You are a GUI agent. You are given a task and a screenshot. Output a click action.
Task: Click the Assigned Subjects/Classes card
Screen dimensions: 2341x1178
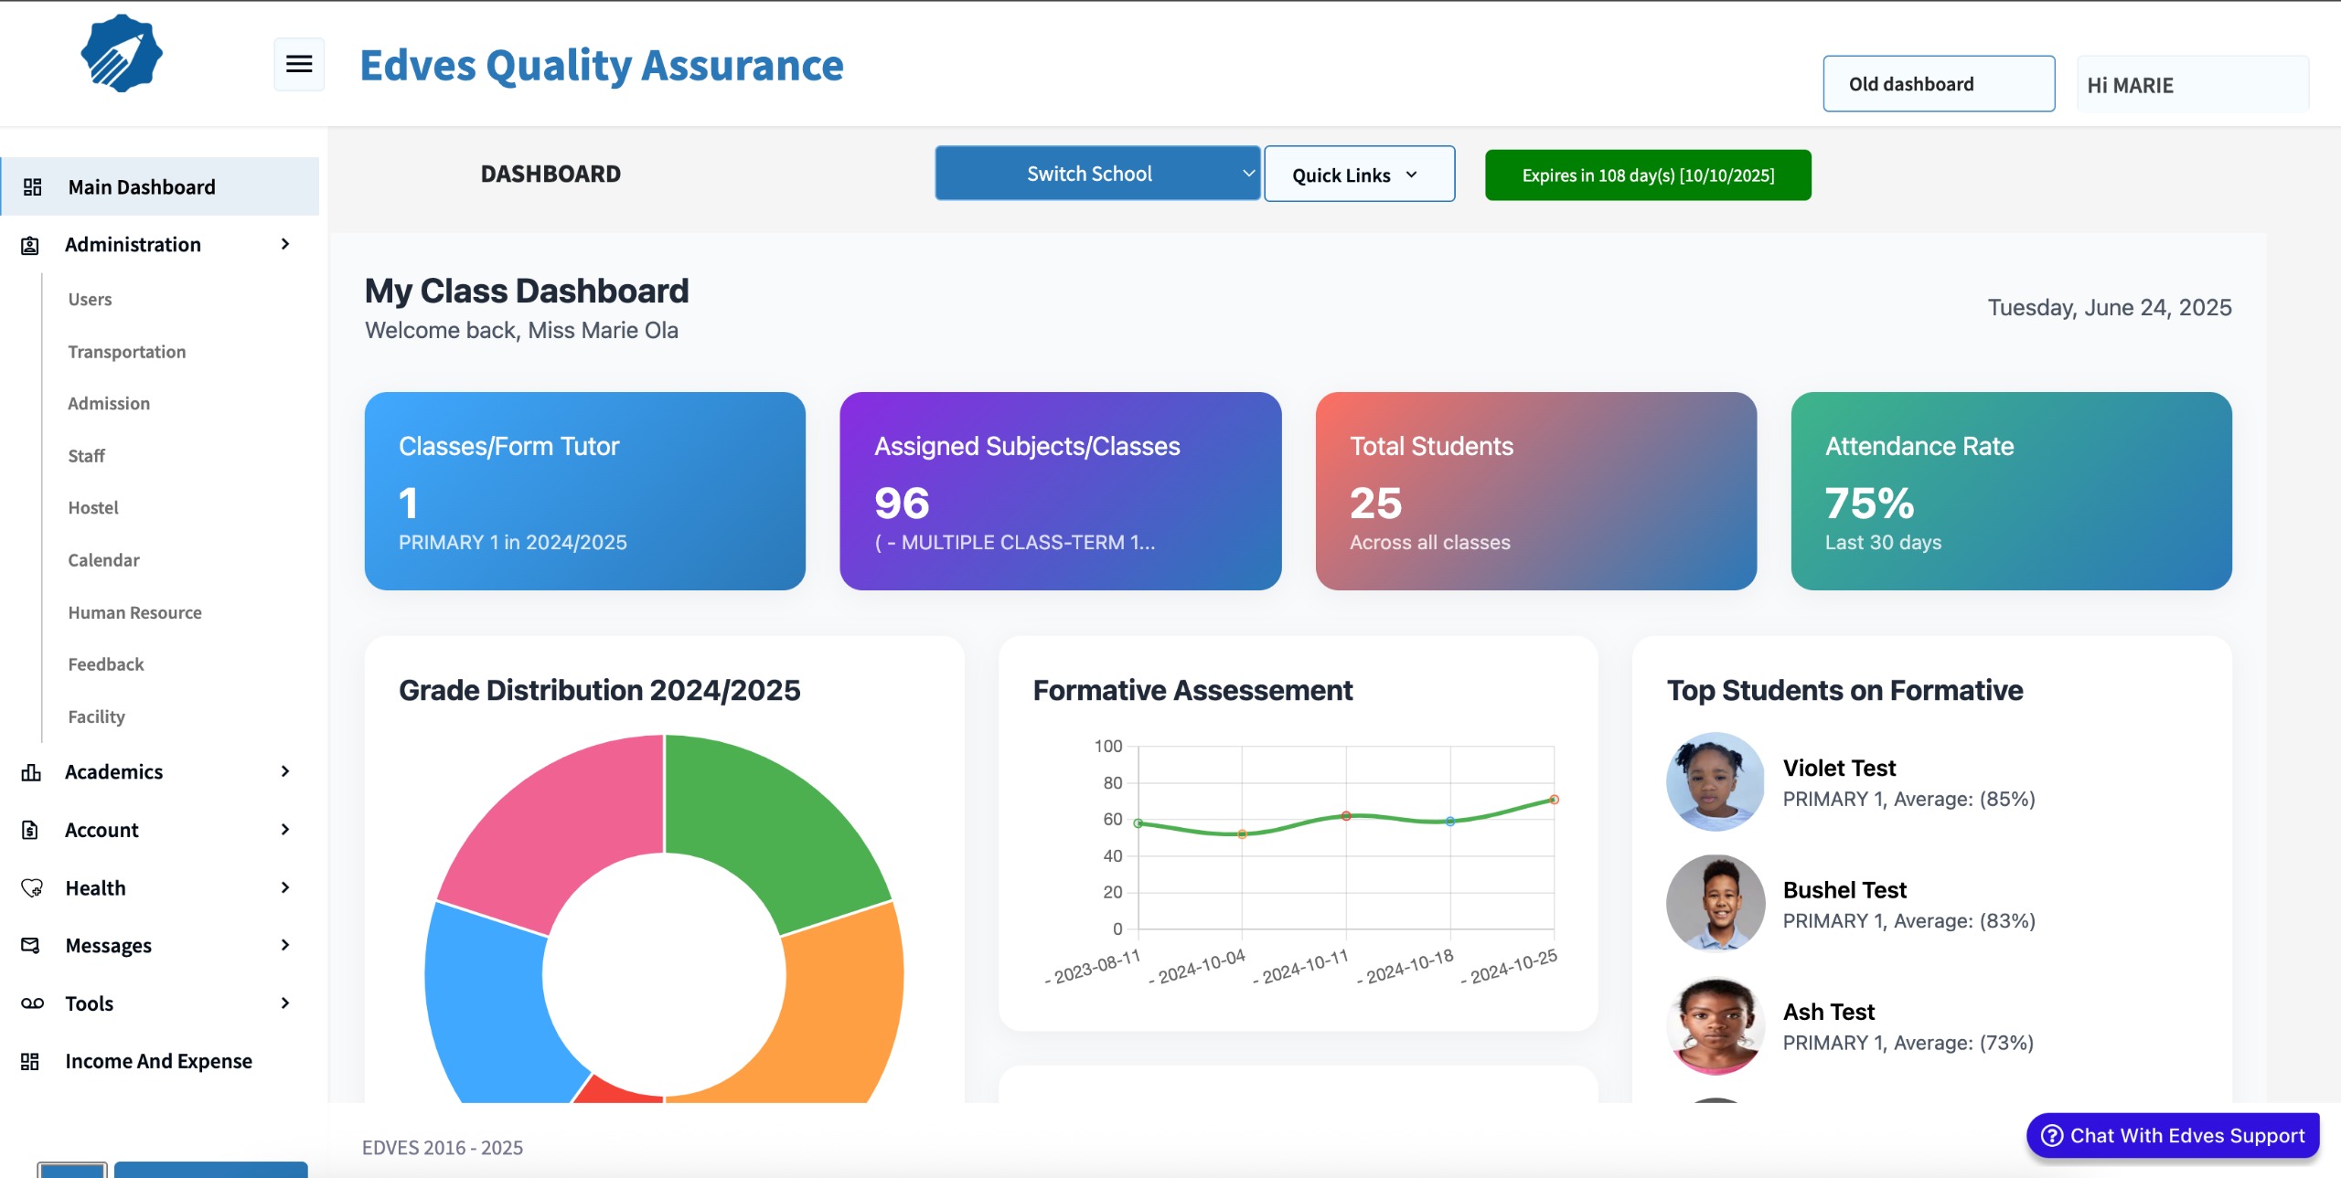point(1061,491)
